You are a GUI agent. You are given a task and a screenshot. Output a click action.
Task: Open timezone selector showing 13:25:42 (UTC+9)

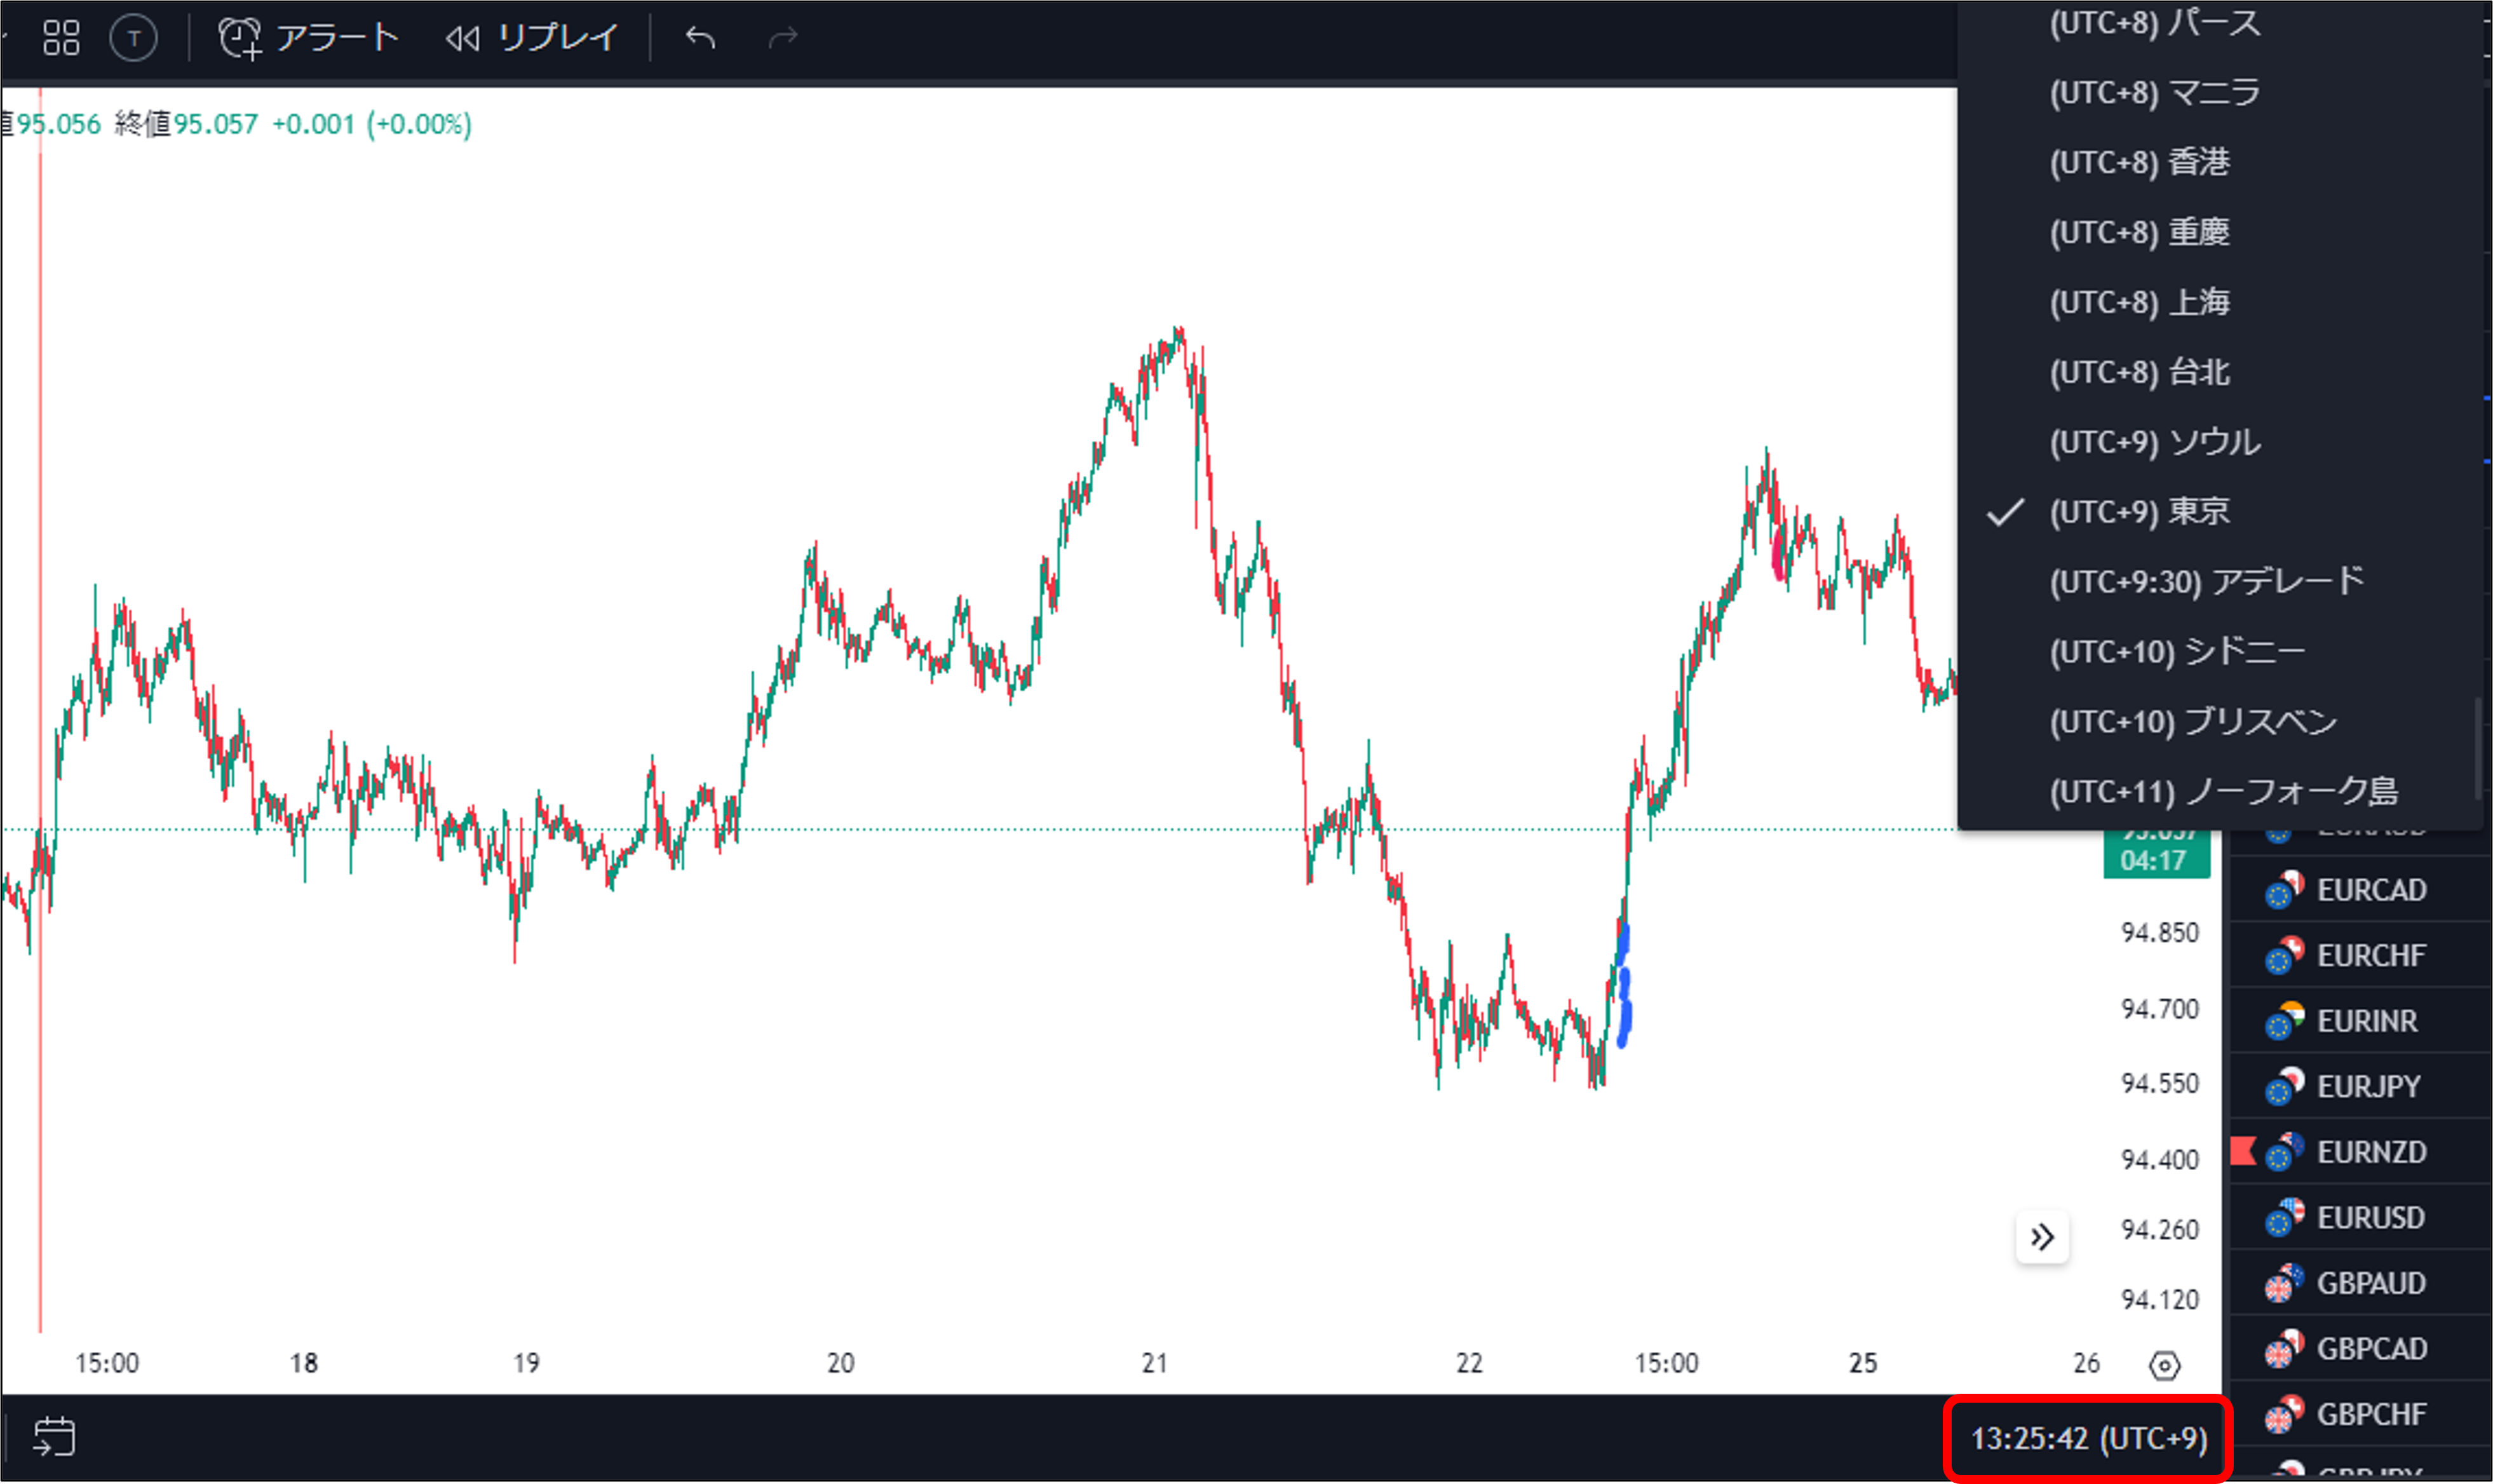(2088, 1439)
